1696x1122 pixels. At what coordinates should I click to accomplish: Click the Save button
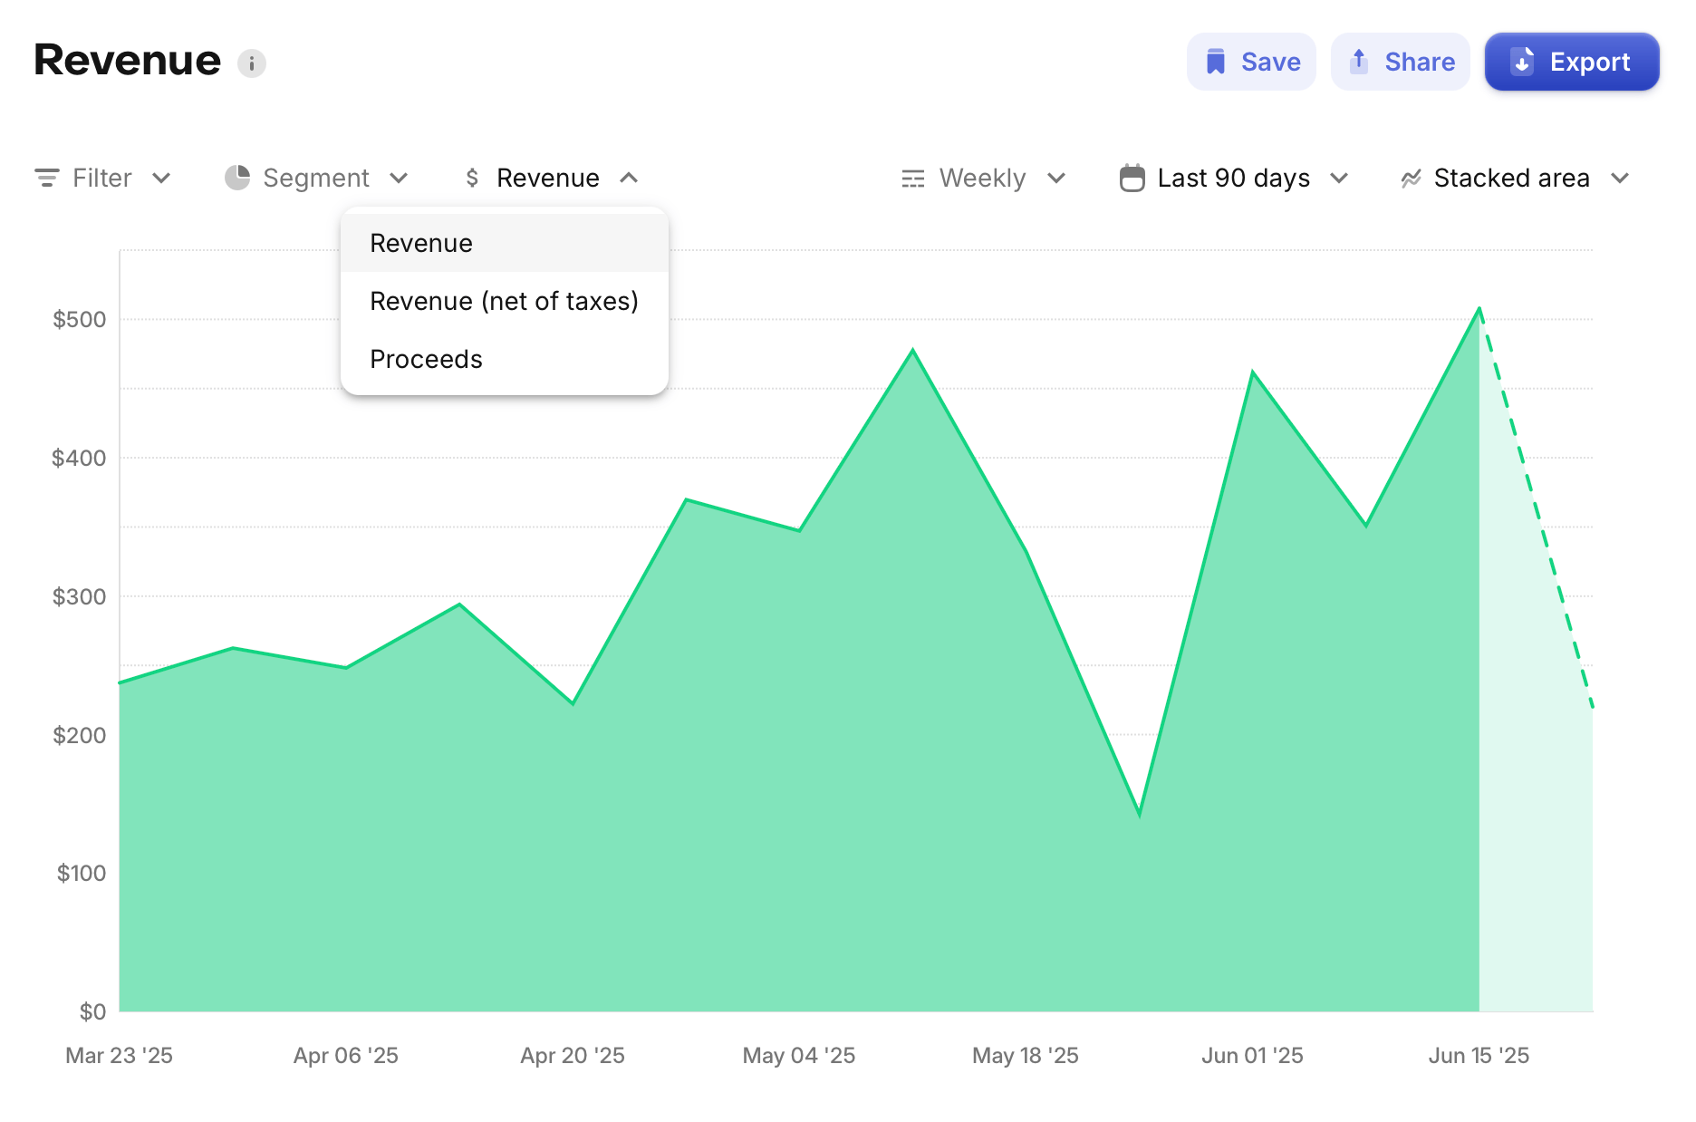click(x=1251, y=61)
